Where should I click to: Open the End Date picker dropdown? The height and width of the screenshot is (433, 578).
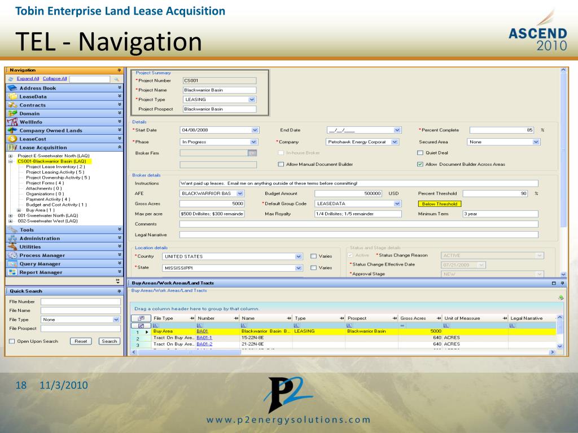[x=397, y=130]
